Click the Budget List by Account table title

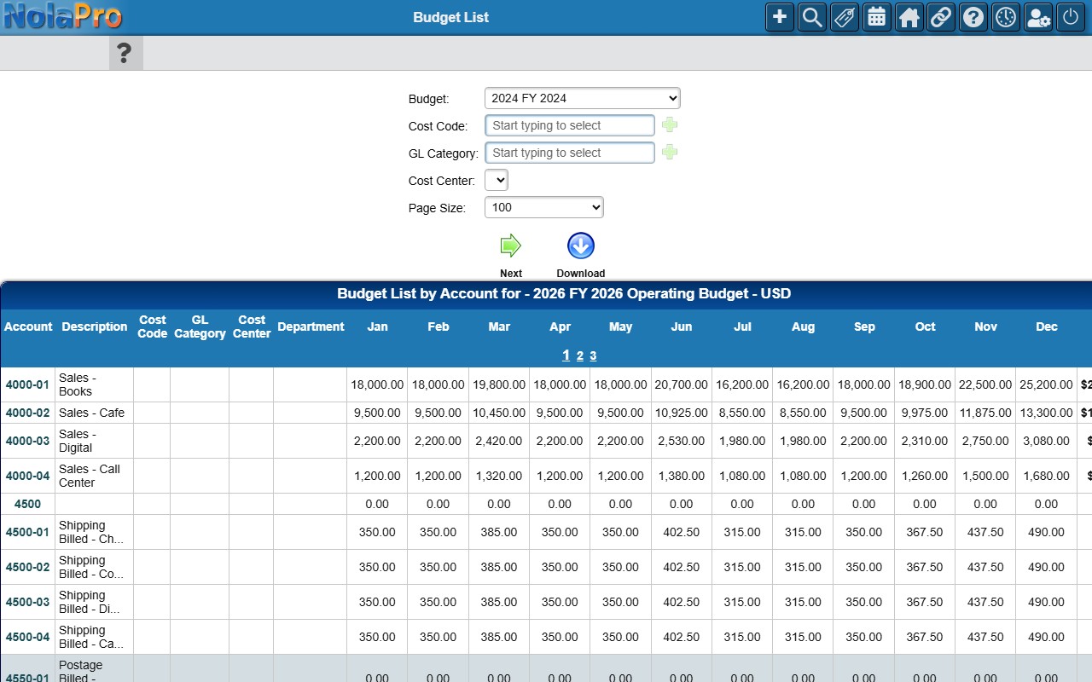(x=564, y=293)
